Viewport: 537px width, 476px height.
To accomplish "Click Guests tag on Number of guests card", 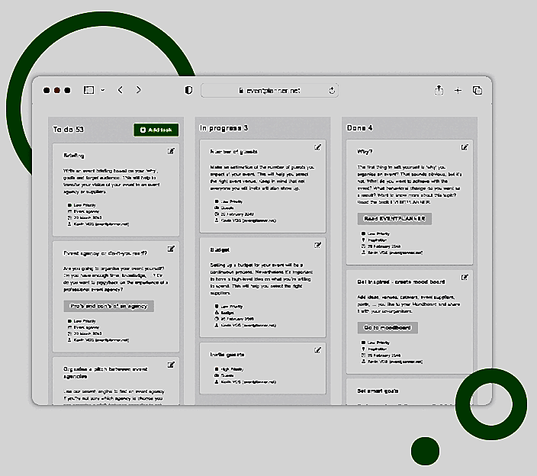I will click(227, 207).
